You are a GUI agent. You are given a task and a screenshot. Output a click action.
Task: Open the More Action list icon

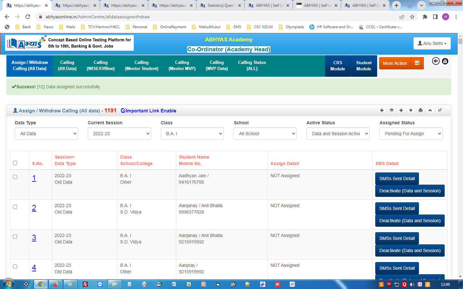tap(417, 63)
